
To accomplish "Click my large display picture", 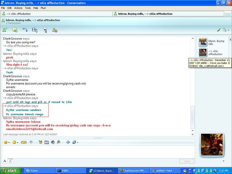I will (x=212, y=144).
